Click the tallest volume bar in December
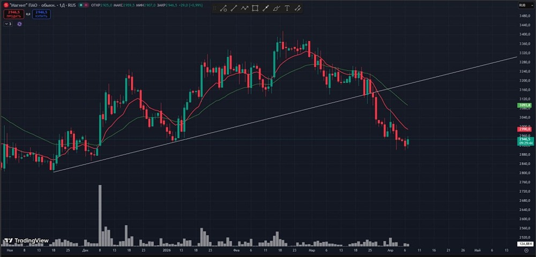The width and height of the screenshot is (536, 257). tap(100, 215)
